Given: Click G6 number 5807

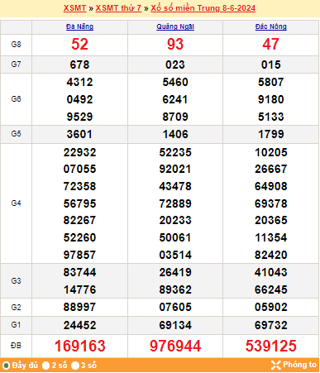Looking at the screenshot, I should click(x=271, y=82).
